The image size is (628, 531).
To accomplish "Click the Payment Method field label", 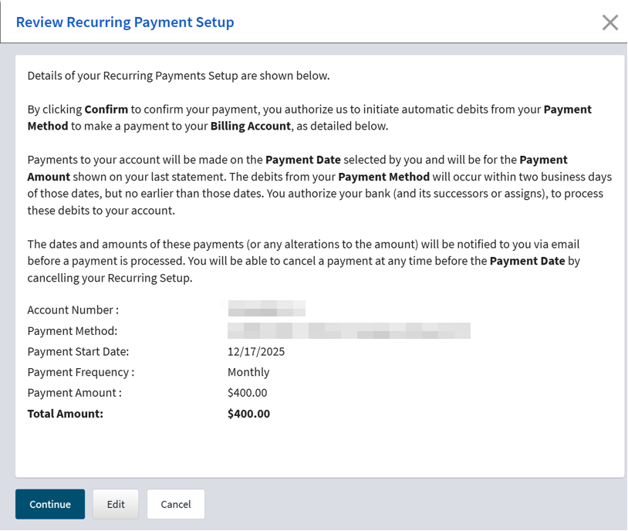I will tap(72, 331).
